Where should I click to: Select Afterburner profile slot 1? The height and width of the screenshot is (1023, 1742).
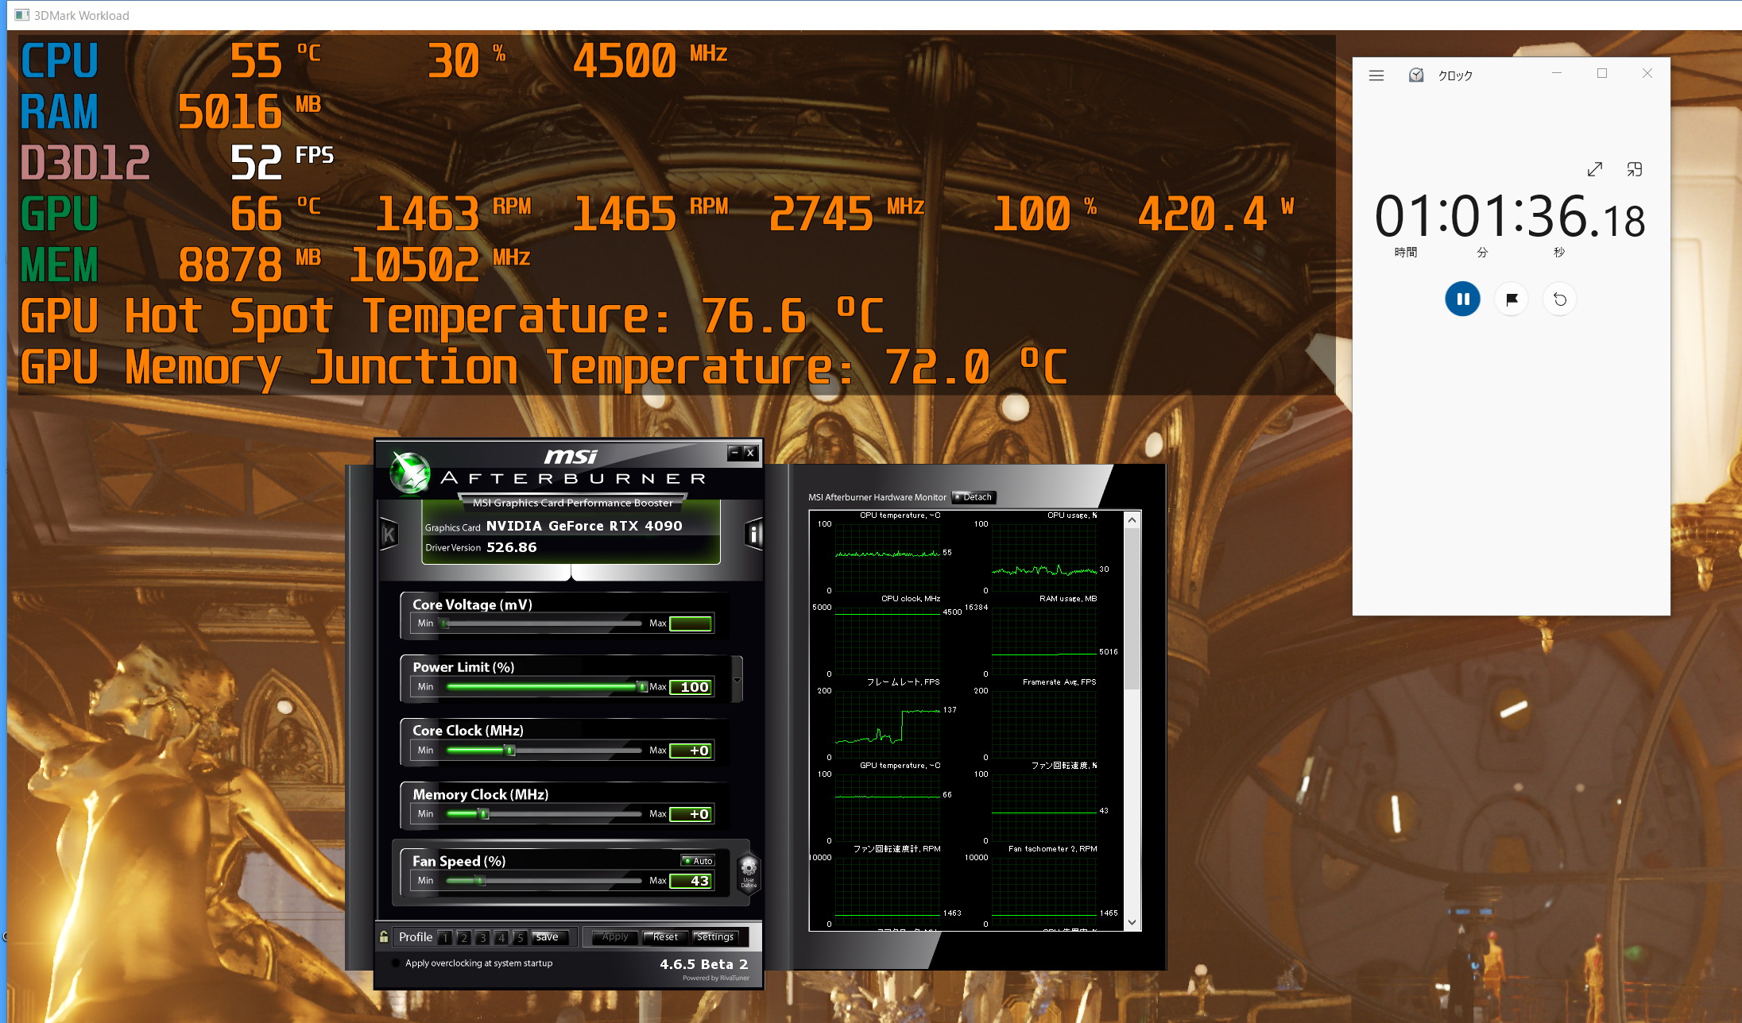click(445, 938)
